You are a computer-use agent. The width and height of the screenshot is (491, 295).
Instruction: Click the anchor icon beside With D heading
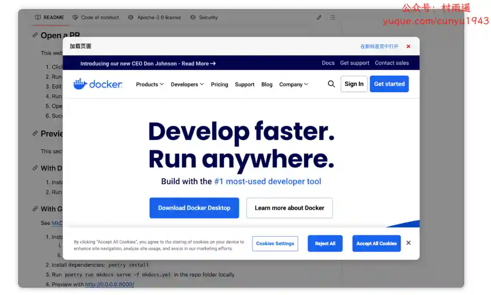(35, 168)
